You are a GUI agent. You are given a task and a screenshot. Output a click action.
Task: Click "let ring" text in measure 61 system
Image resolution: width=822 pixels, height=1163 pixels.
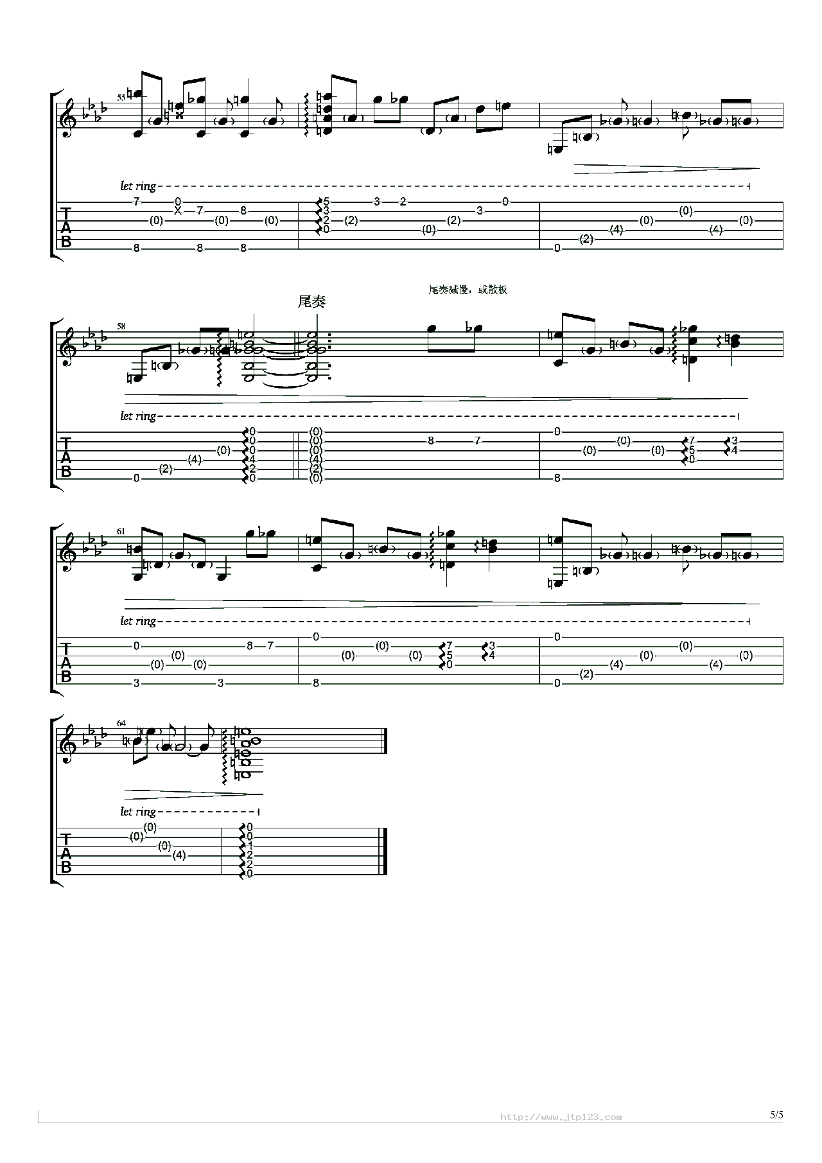138,621
